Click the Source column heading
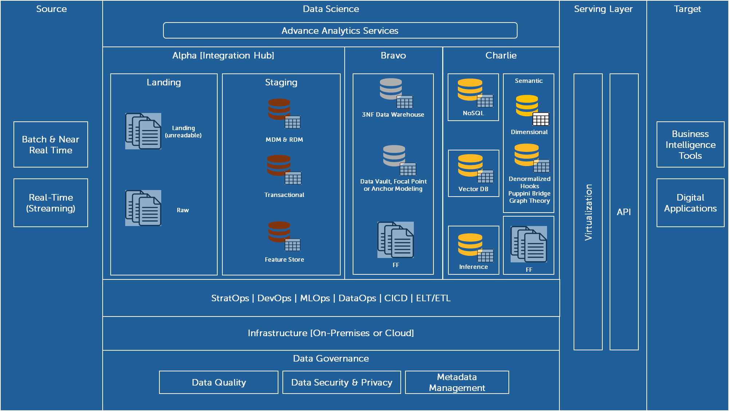 coord(51,9)
